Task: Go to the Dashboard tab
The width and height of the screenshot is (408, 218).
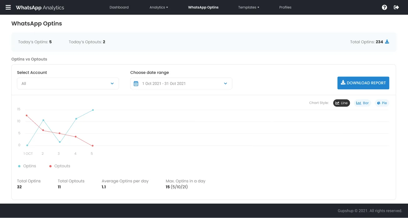Action: (x=119, y=7)
